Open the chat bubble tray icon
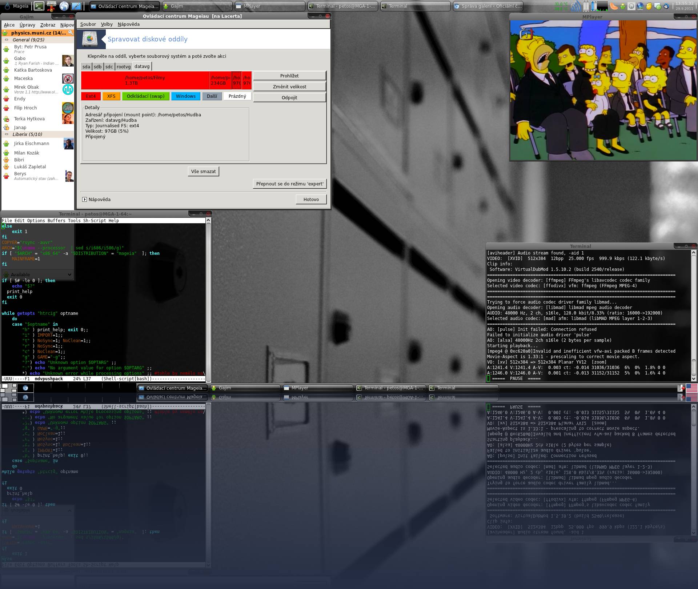Image resolution: width=698 pixels, height=589 pixels. click(x=657, y=6)
